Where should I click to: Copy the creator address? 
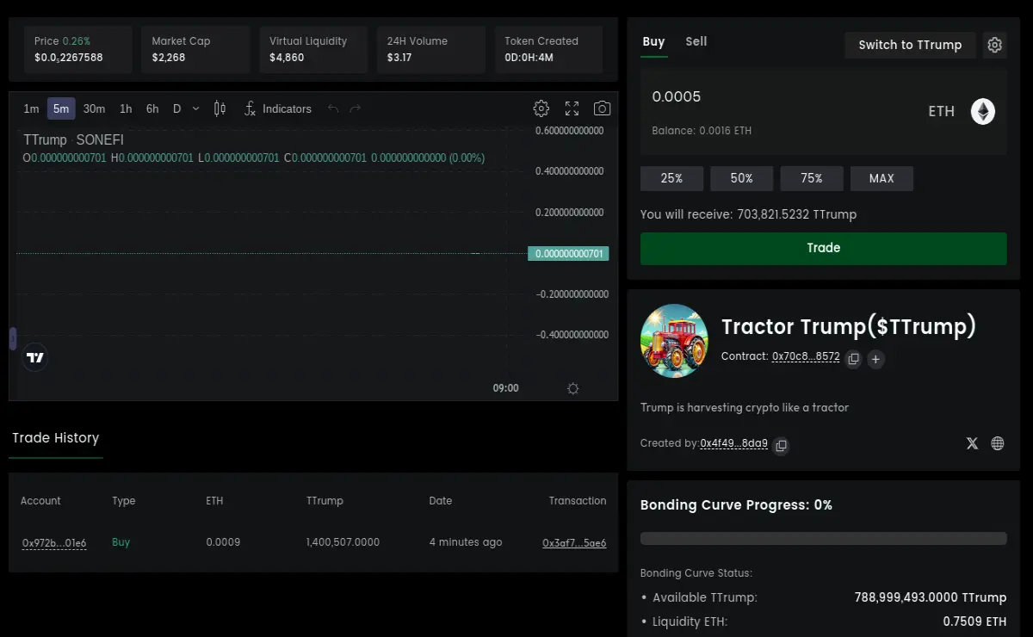[x=781, y=445]
